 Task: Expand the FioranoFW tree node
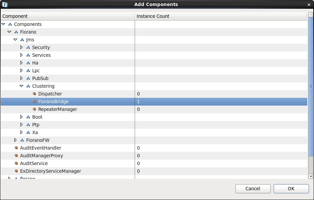click(15, 140)
